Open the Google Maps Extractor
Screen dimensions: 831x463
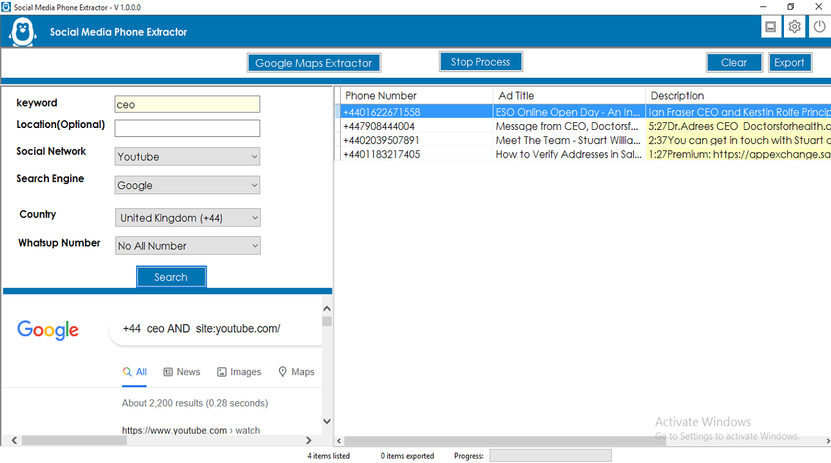click(314, 62)
